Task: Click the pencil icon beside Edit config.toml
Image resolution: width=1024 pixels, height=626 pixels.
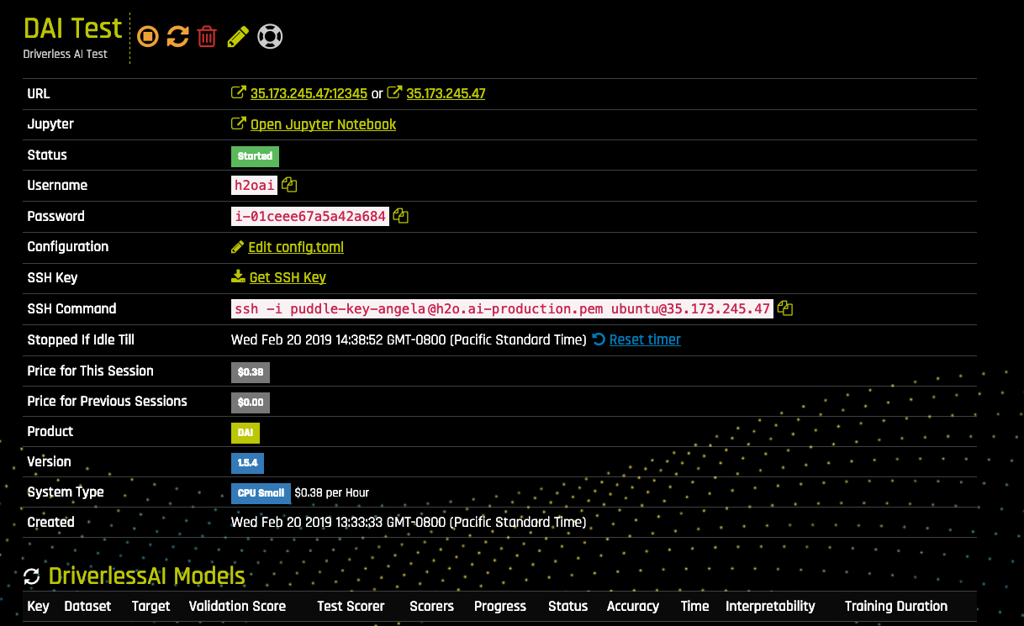Action: tap(238, 247)
